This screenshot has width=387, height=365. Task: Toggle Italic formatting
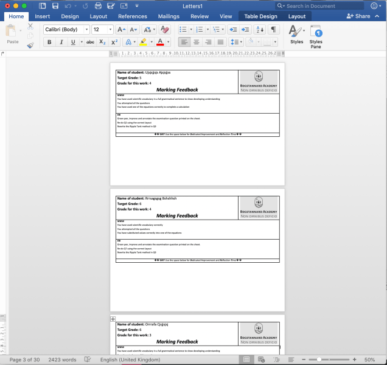click(x=61, y=42)
